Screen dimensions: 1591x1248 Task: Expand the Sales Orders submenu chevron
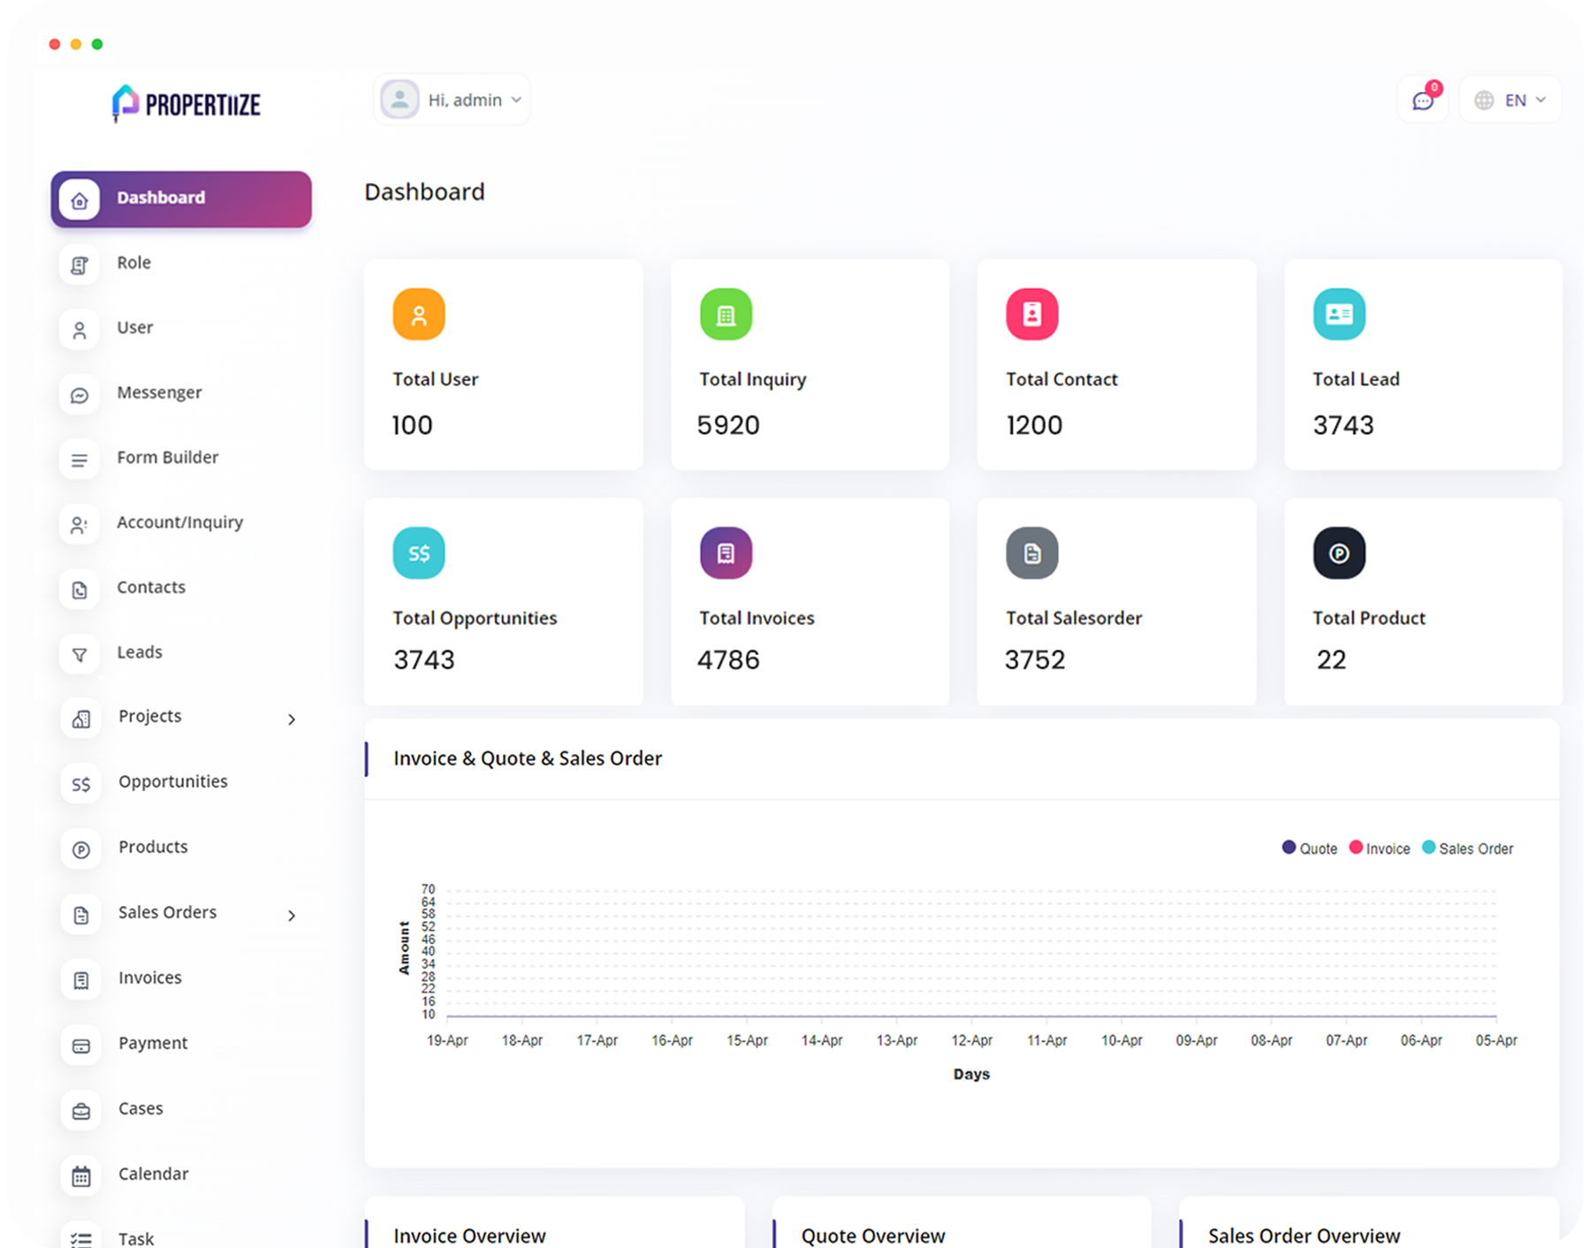[x=292, y=916]
